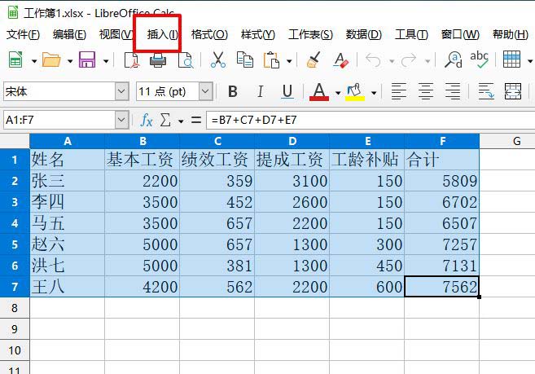This screenshot has height=374, width=535.
Task: Expand the Name Box dropdown arrow
Action: (121, 120)
